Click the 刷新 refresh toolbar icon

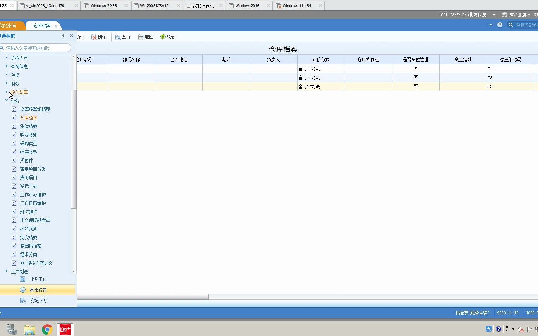[163, 37]
